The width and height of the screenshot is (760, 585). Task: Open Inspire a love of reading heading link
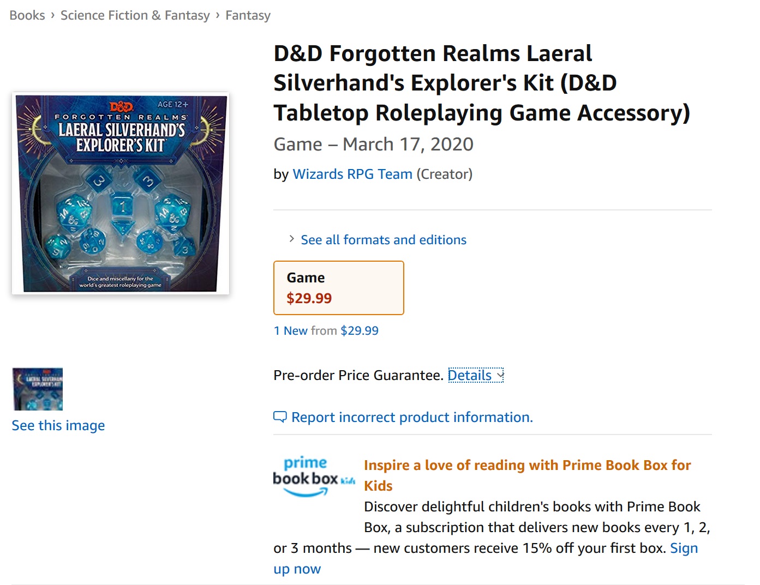tap(527, 475)
